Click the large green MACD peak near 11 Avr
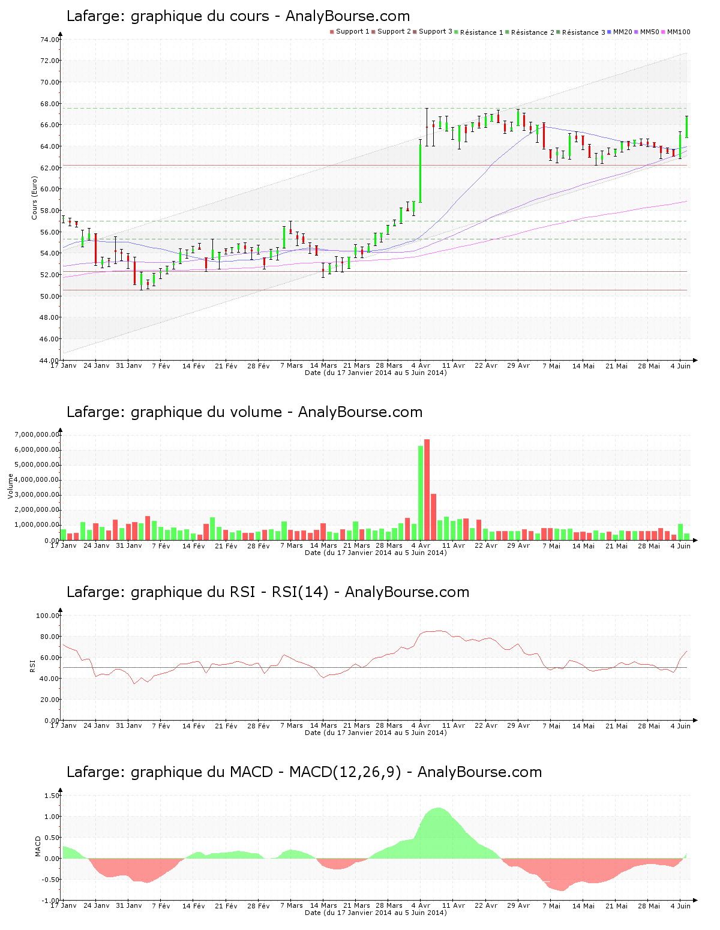This screenshot has width=720, height=930. (439, 833)
